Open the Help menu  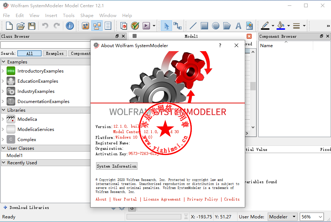(127, 15)
